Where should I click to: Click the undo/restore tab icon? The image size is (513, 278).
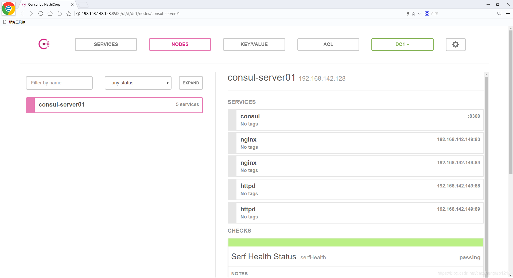[59, 14]
